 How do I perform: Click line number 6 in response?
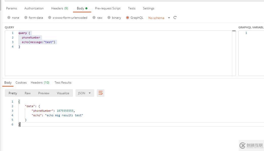pos(12,124)
